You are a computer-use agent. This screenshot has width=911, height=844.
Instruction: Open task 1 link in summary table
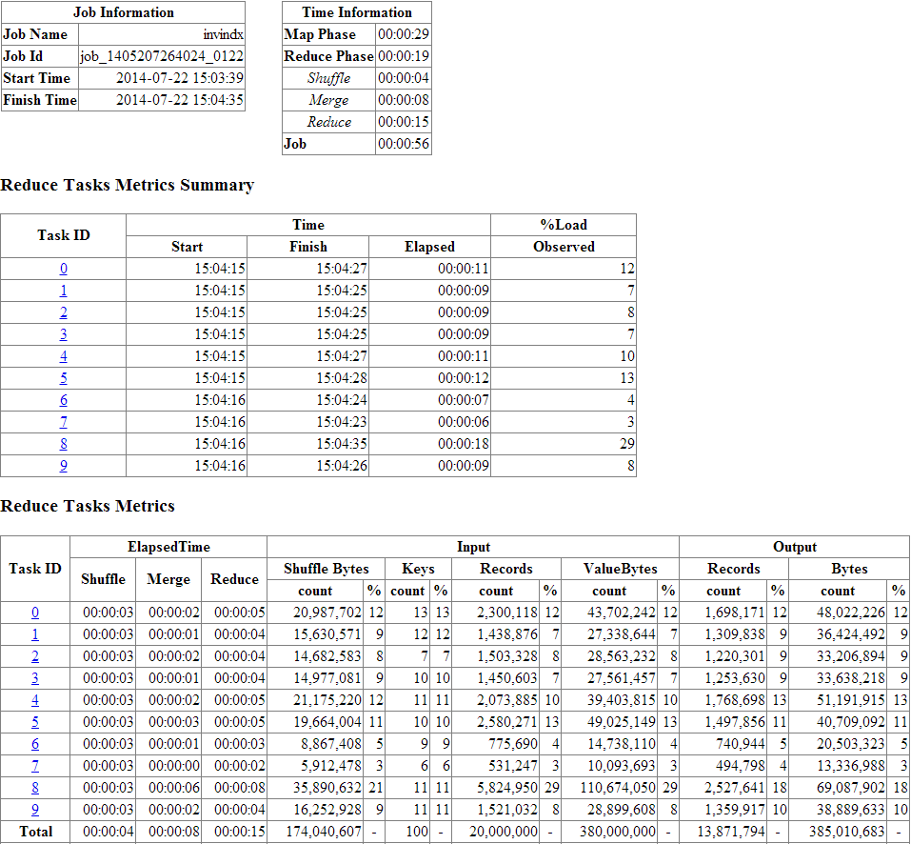pyautogui.click(x=64, y=291)
